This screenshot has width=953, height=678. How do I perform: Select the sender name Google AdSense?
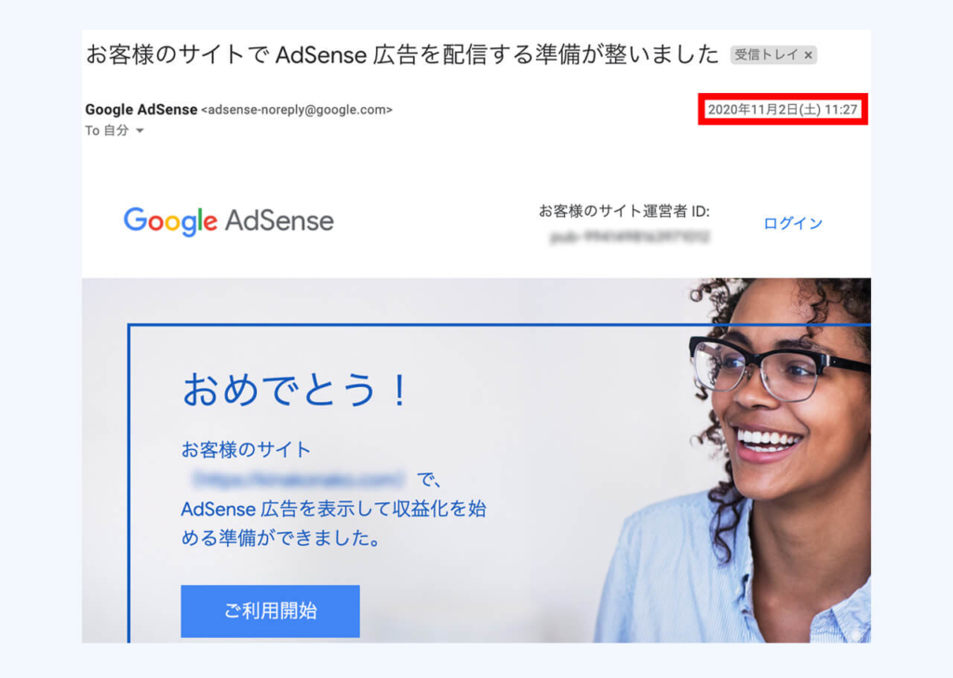tap(141, 110)
